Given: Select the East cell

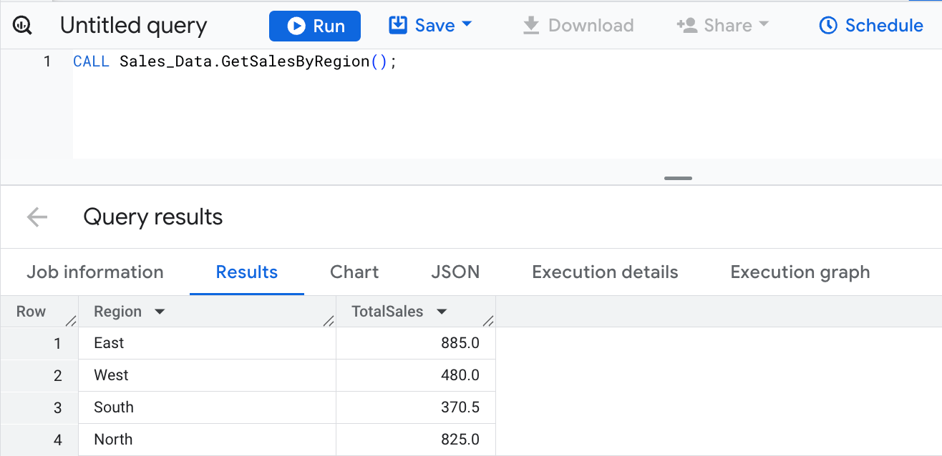Looking at the screenshot, I should coord(207,343).
